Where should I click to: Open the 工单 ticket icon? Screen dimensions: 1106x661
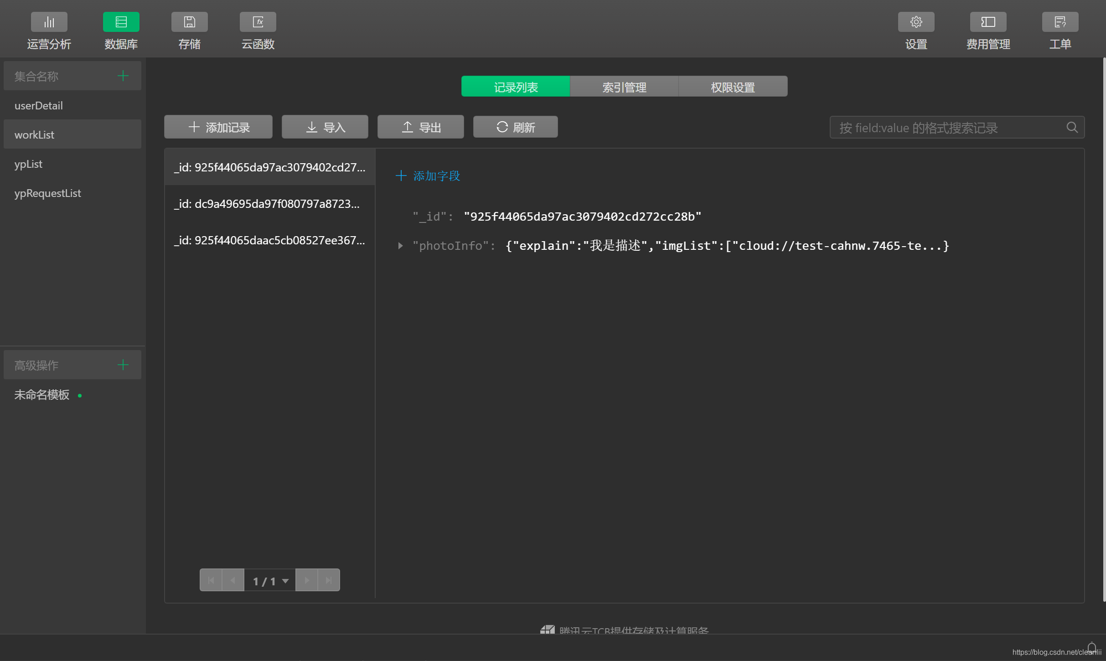(1060, 22)
